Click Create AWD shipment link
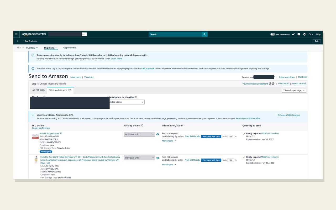This screenshot has height=210, width=336. point(288,115)
